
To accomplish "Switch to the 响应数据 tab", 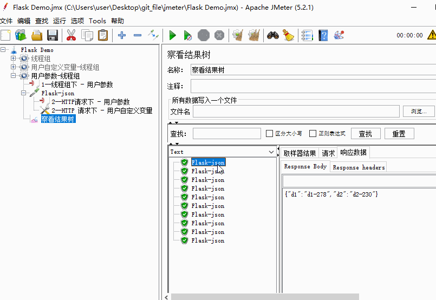I will pyautogui.click(x=353, y=152).
